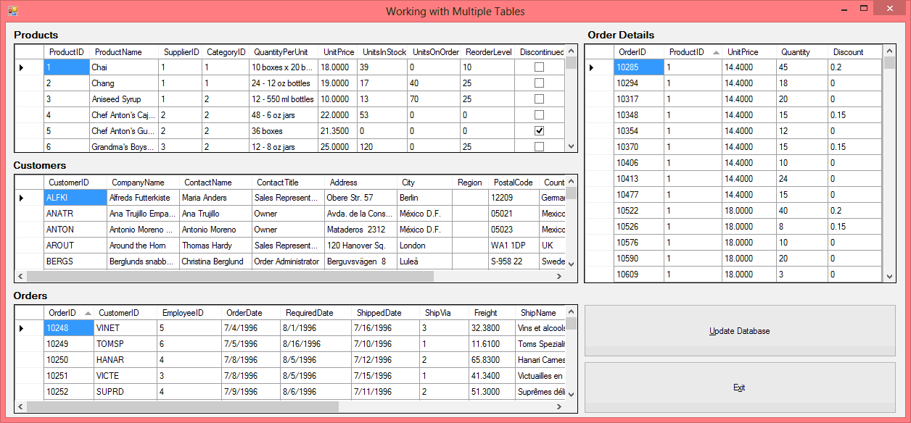Select the Aniseed Syrup cell
911x423 pixels.
click(x=123, y=99)
